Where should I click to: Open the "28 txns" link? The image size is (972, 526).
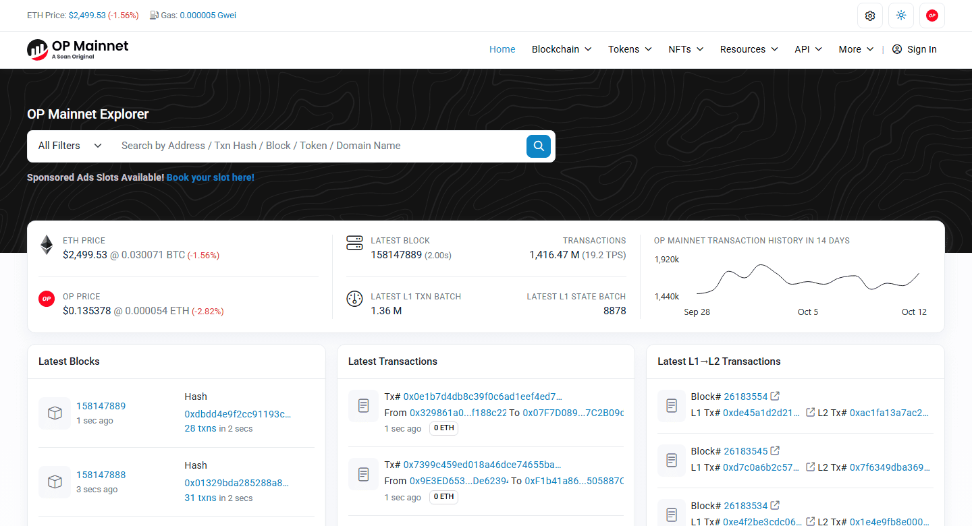pyautogui.click(x=200, y=428)
